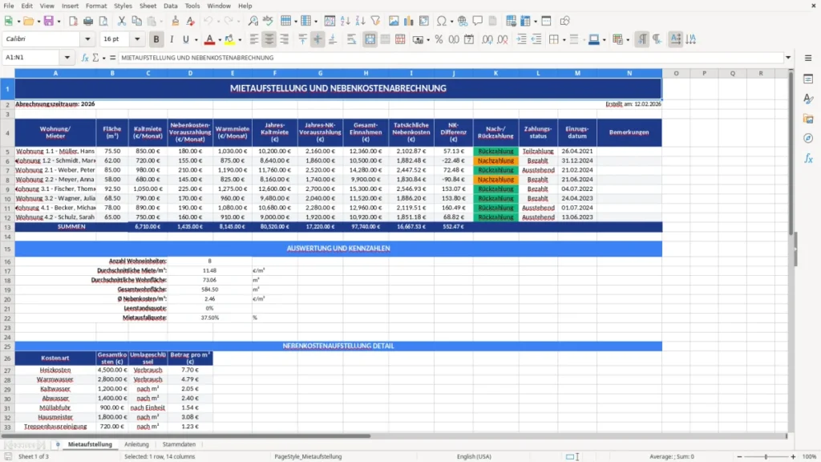Screen dimensions: 821x462
Task: Open the Sheet menu
Action: (x=148, y=6)
